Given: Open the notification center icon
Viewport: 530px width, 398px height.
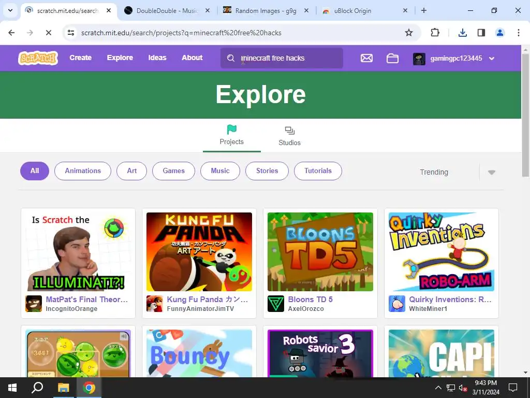Looking at the screenshot, I should coord(513,388).
